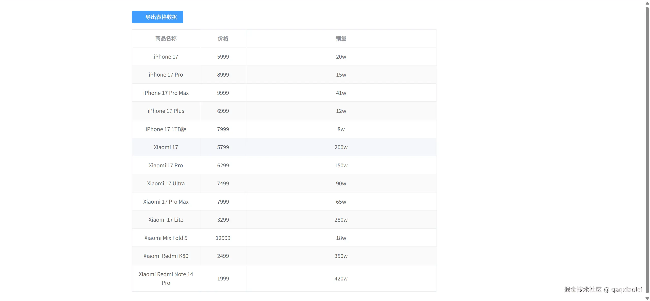Select price 7999 in Xiaomi 17 Pro Max row
This screenshot has width=650, height=301.
(x=223, y=202)
